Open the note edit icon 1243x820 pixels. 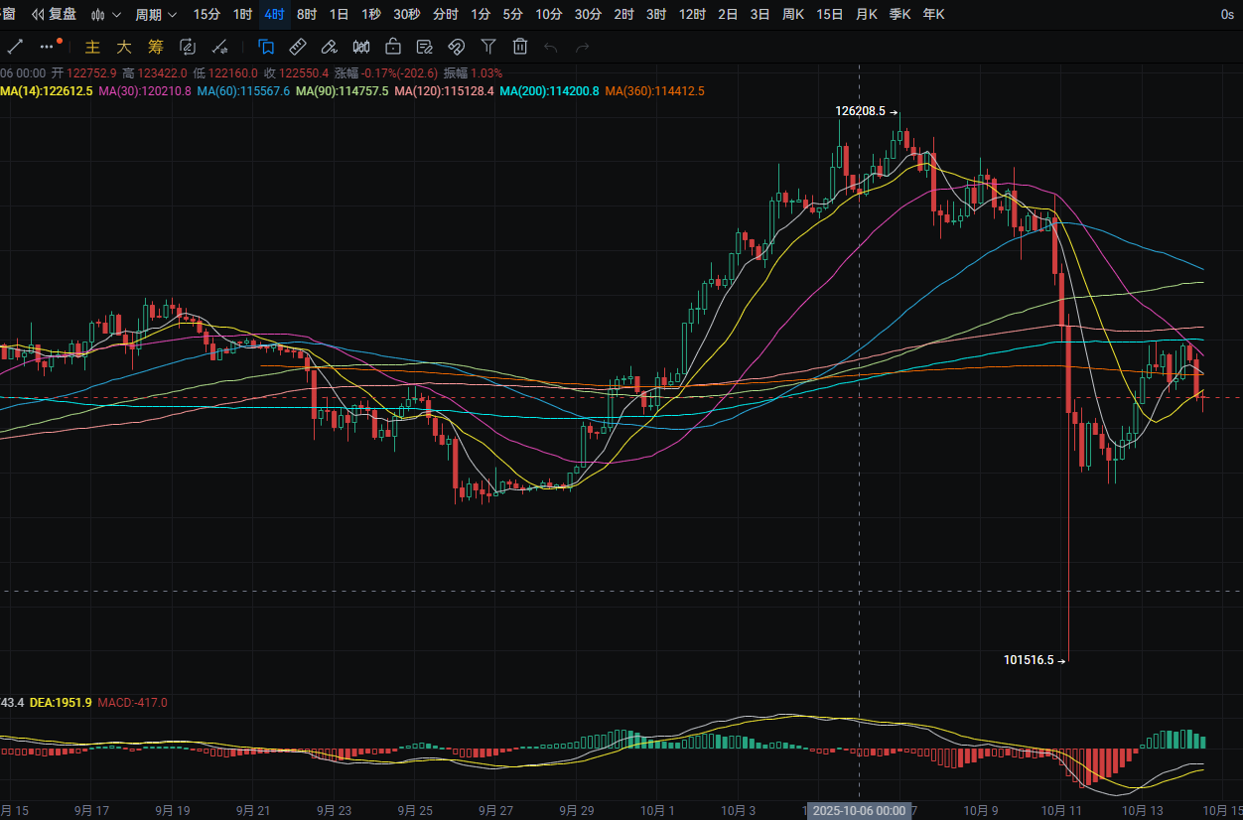click(x=425, y=47)
